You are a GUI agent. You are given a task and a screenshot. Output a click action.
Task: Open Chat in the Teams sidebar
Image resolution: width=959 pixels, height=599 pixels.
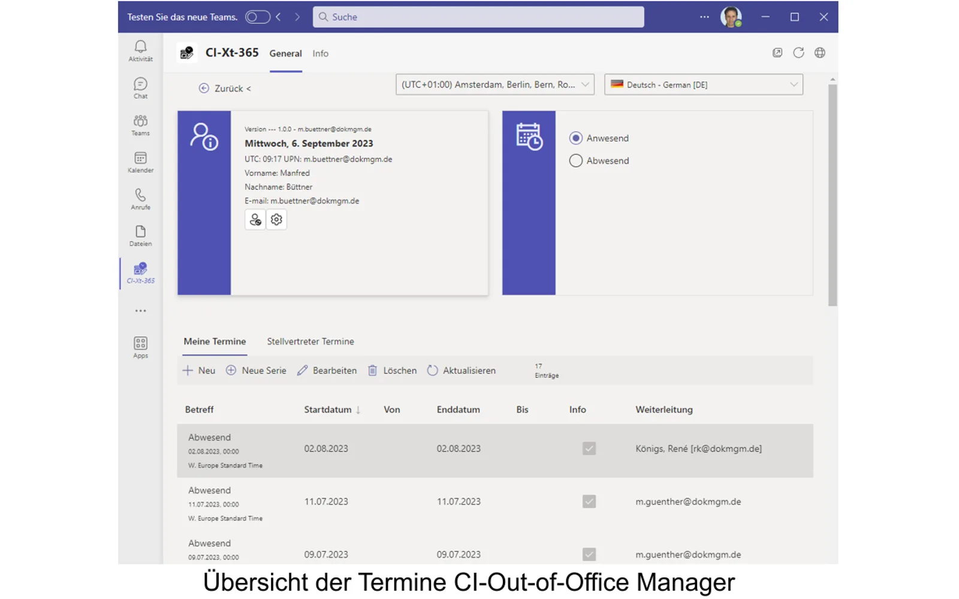click(140, 87)
